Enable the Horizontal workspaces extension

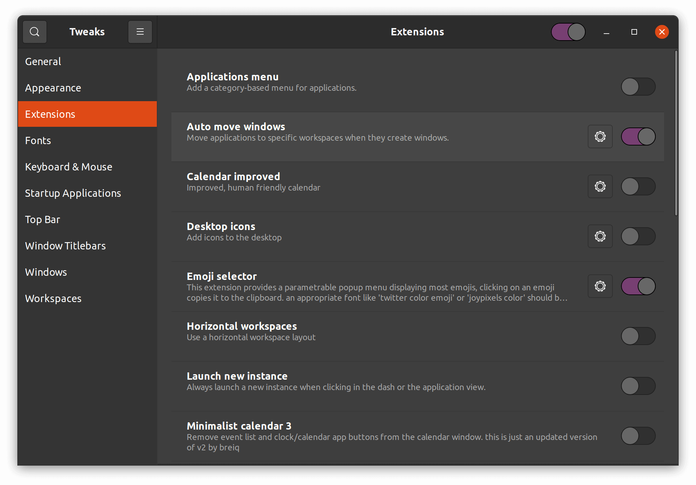(638, 336)
